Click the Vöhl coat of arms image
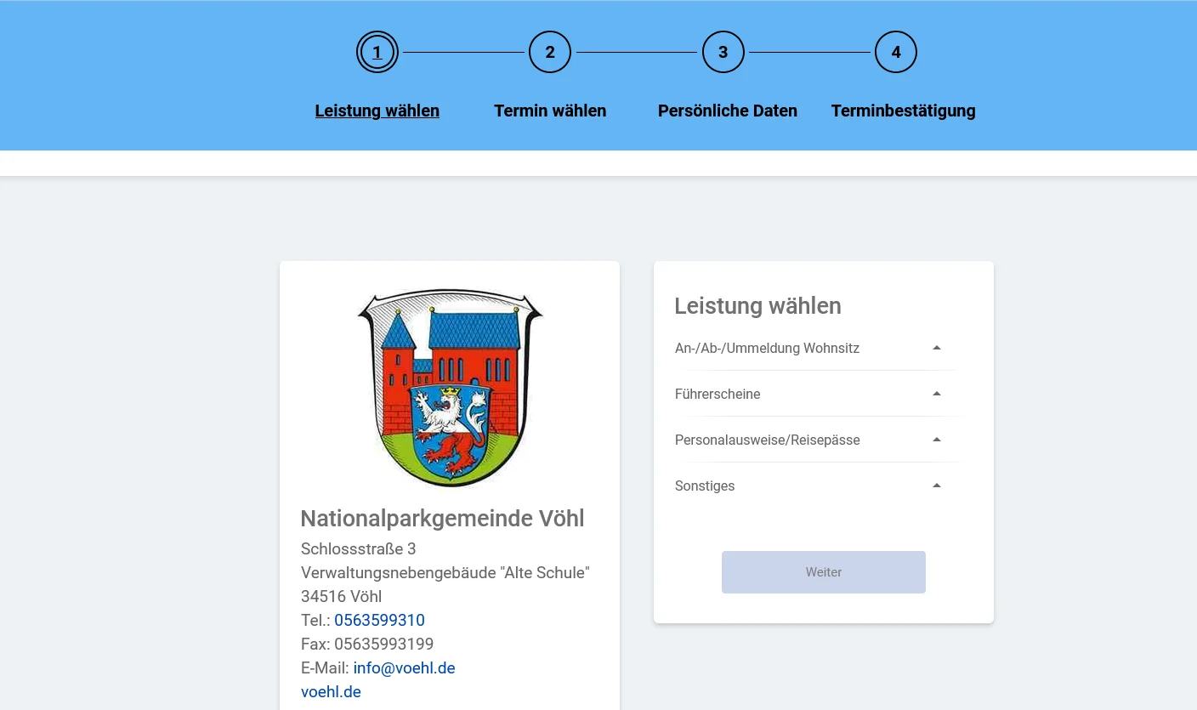The image size is (1197, 710). pos(450,388)
